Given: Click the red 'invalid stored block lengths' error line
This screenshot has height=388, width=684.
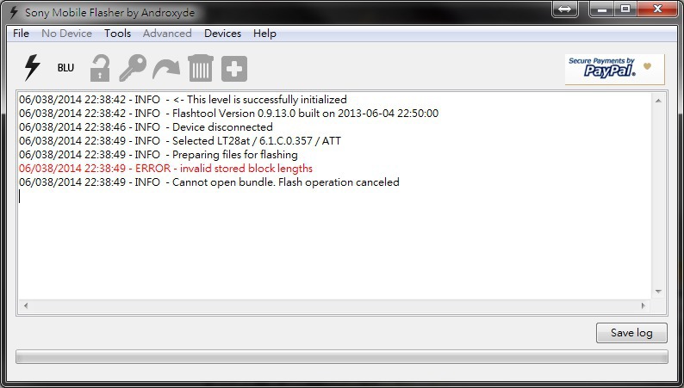Looking at the screenshot, I should point(165,169).
